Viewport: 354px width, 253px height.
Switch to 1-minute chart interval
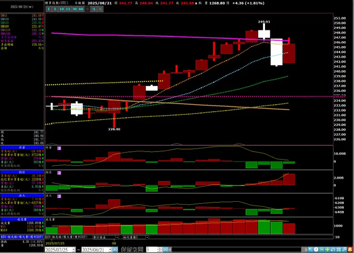pyautogui.click(x=48, y=9)
